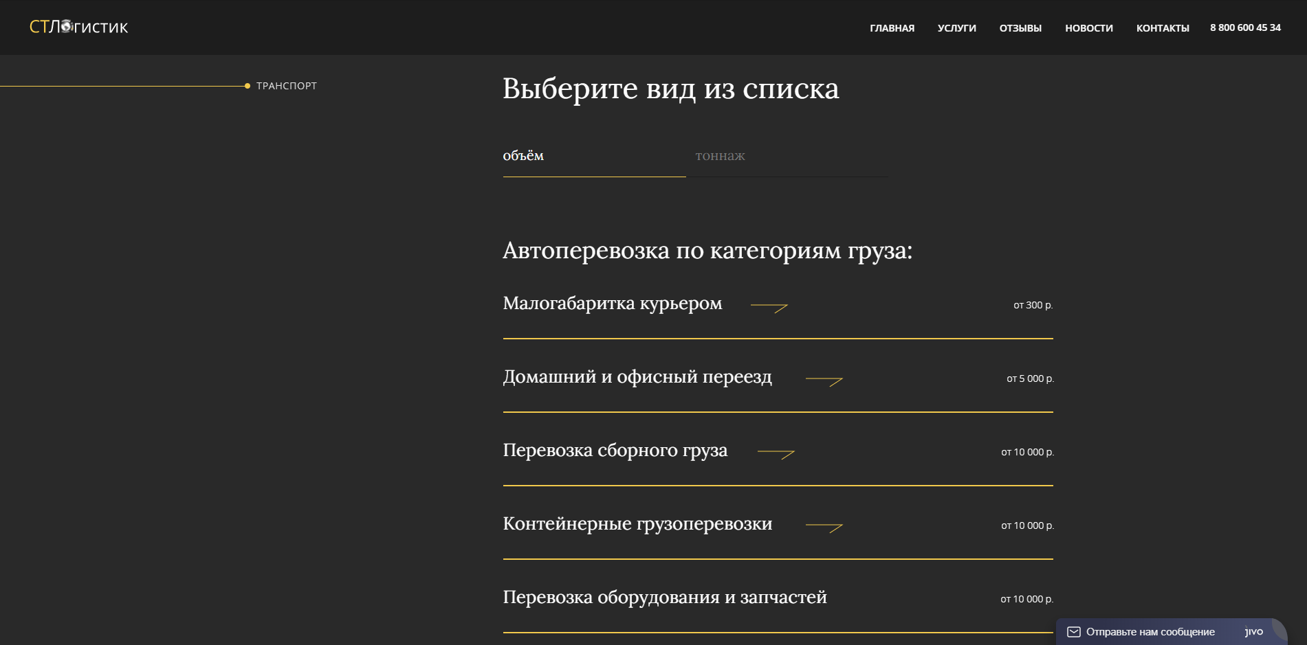Screen dimensions: 1307x645
Task: Click the envelope icon in chat widget
Action: point(1073,632)
